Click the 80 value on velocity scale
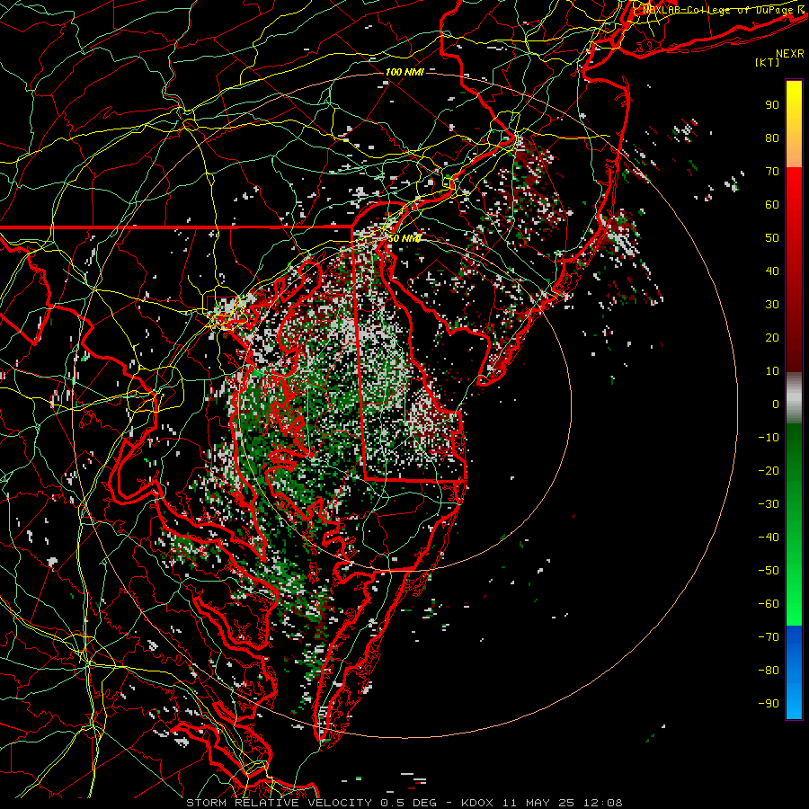 point(772,138)
